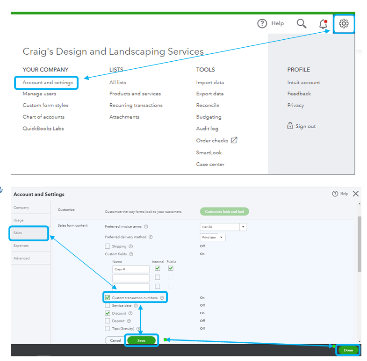Image resolution: width=367 pixels, height=361 pixels.
Task: Toggle the Custom transaction numbers checkbox
Action: [108, 297]
